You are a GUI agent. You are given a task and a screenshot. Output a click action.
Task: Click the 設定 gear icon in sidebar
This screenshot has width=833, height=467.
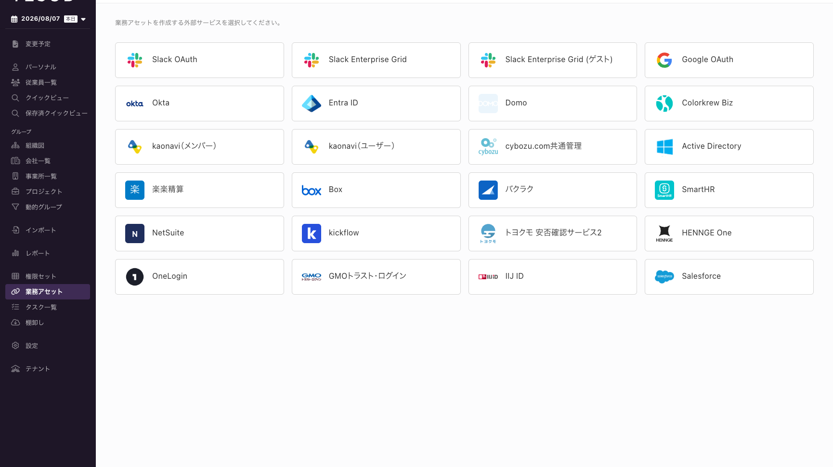[15, 346]
